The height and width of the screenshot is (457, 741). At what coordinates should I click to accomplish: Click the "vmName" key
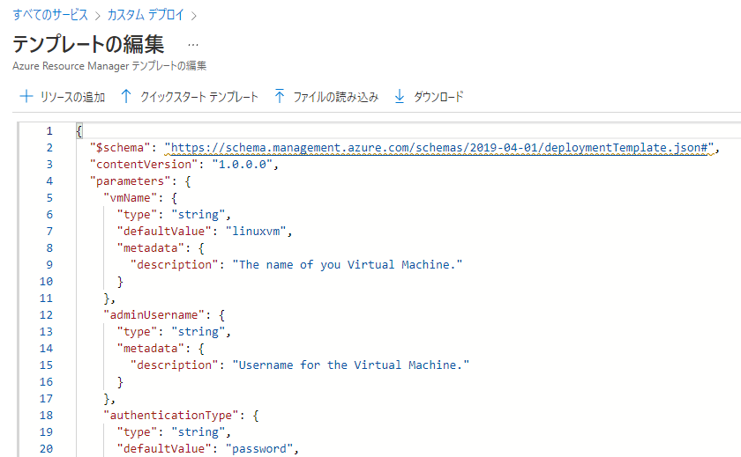130,197
